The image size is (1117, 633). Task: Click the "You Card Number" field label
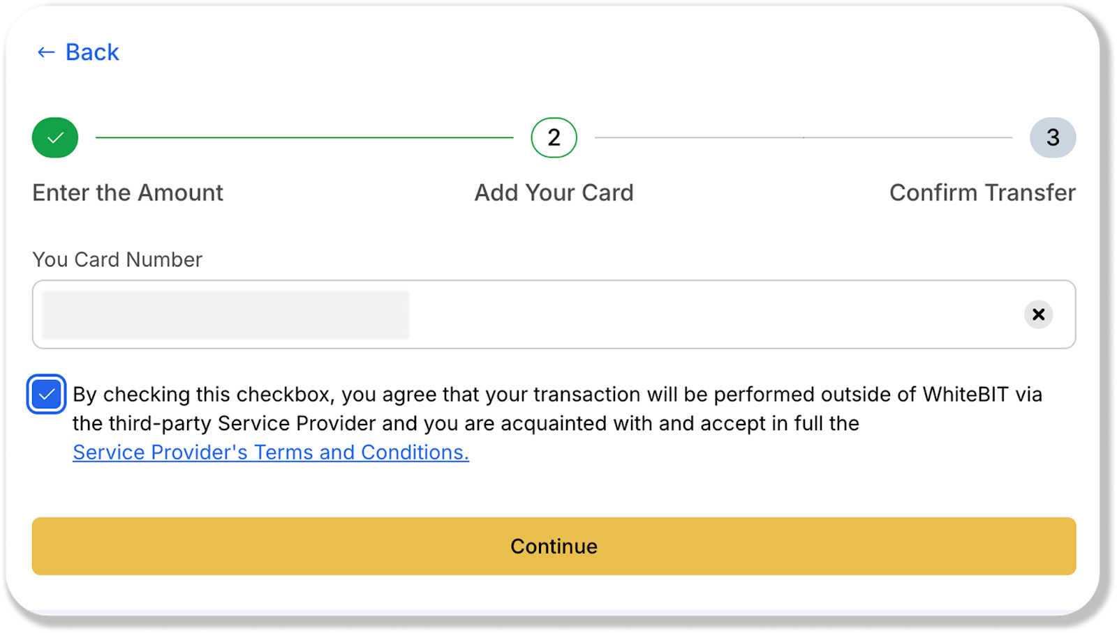117,259
